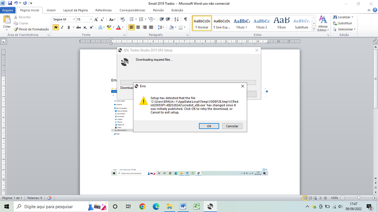Image resolution: width=378 pixels, height=212 pixels.
Task: Click the Undo icon in quick access toolbar
Action: [x=16, y=3]
